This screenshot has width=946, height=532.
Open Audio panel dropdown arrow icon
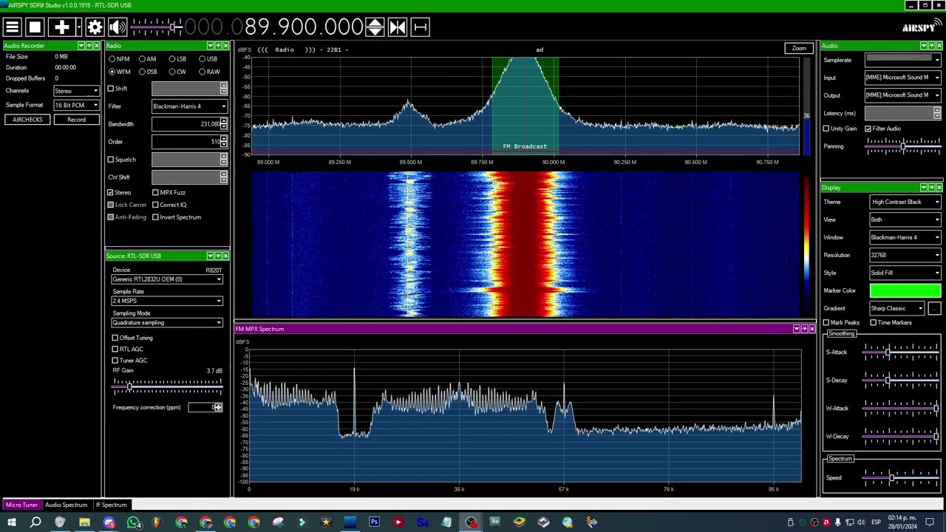coord(923,46)
